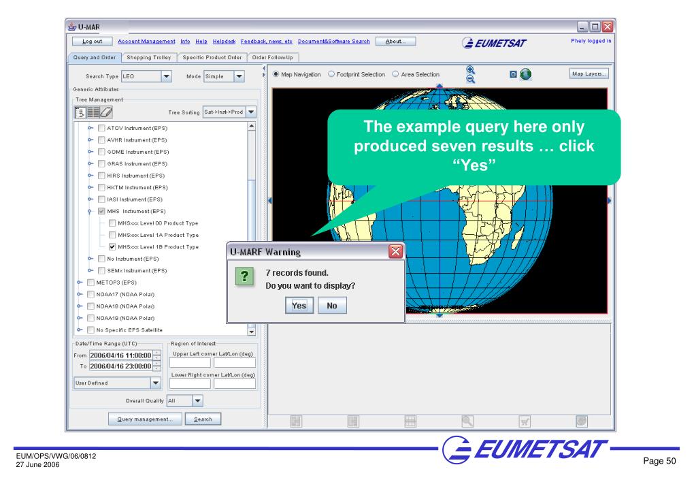This screenshot has height=482, width=696.
Task: Open the Helpdesk link
Action: coord(224,42)
